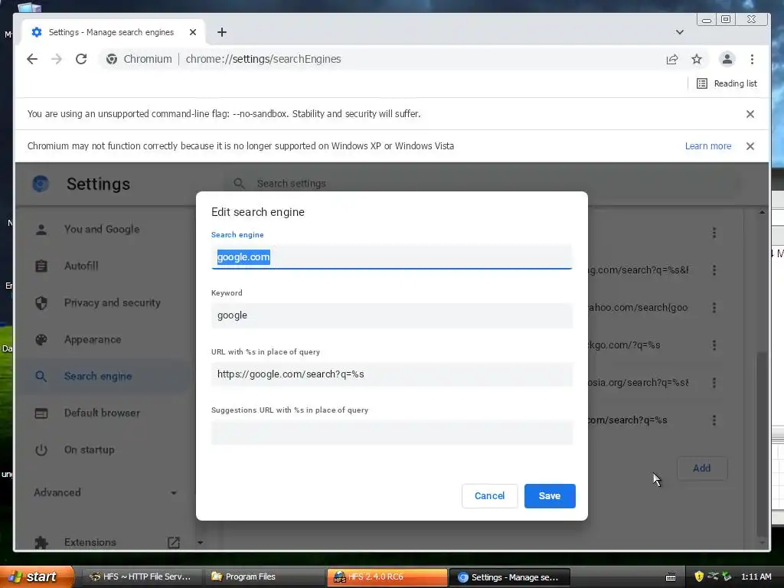Screen dimensions: 784x588
Task: Open On startup settings
Action: pos(89,449)
